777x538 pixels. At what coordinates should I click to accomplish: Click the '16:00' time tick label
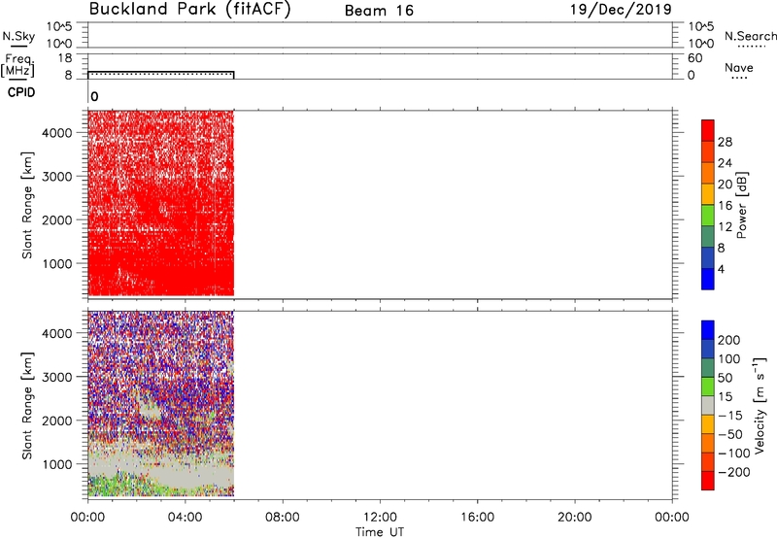(x=477, y=518)
